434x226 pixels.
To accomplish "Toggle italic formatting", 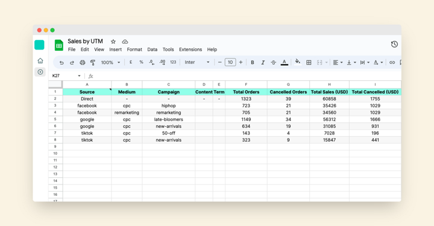I will [263, 63].
